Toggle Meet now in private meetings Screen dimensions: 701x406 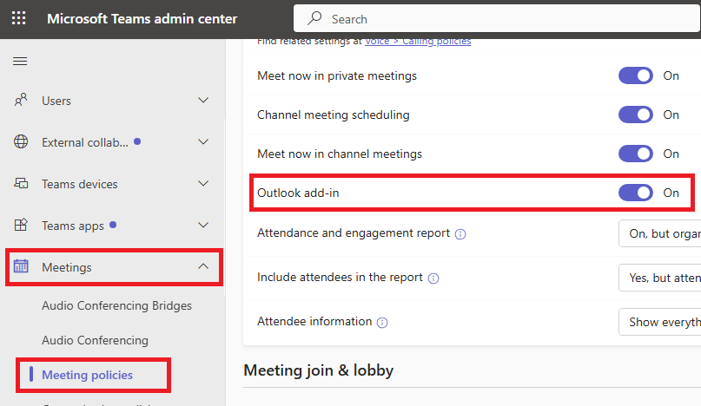[635, 76]
